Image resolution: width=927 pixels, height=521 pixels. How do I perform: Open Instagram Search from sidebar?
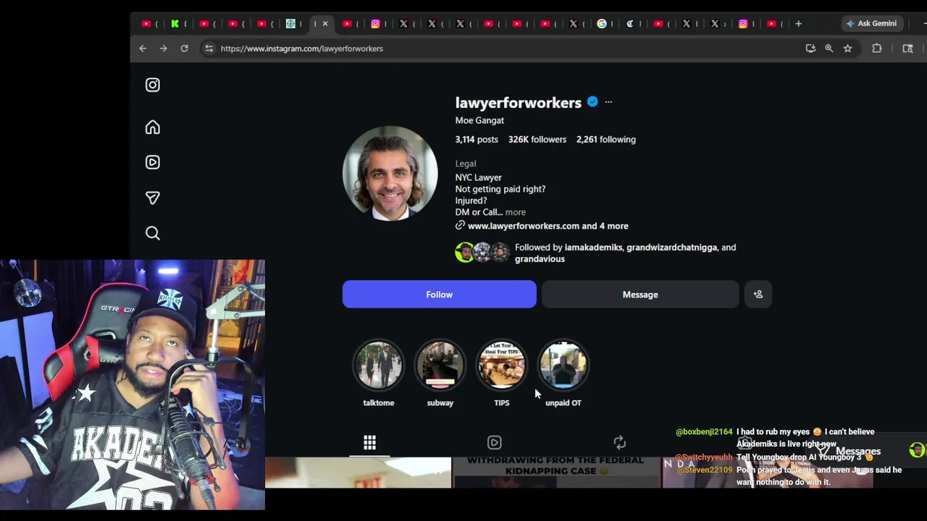click(153, 233)
